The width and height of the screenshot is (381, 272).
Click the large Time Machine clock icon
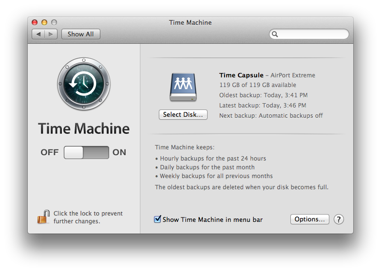84,84
